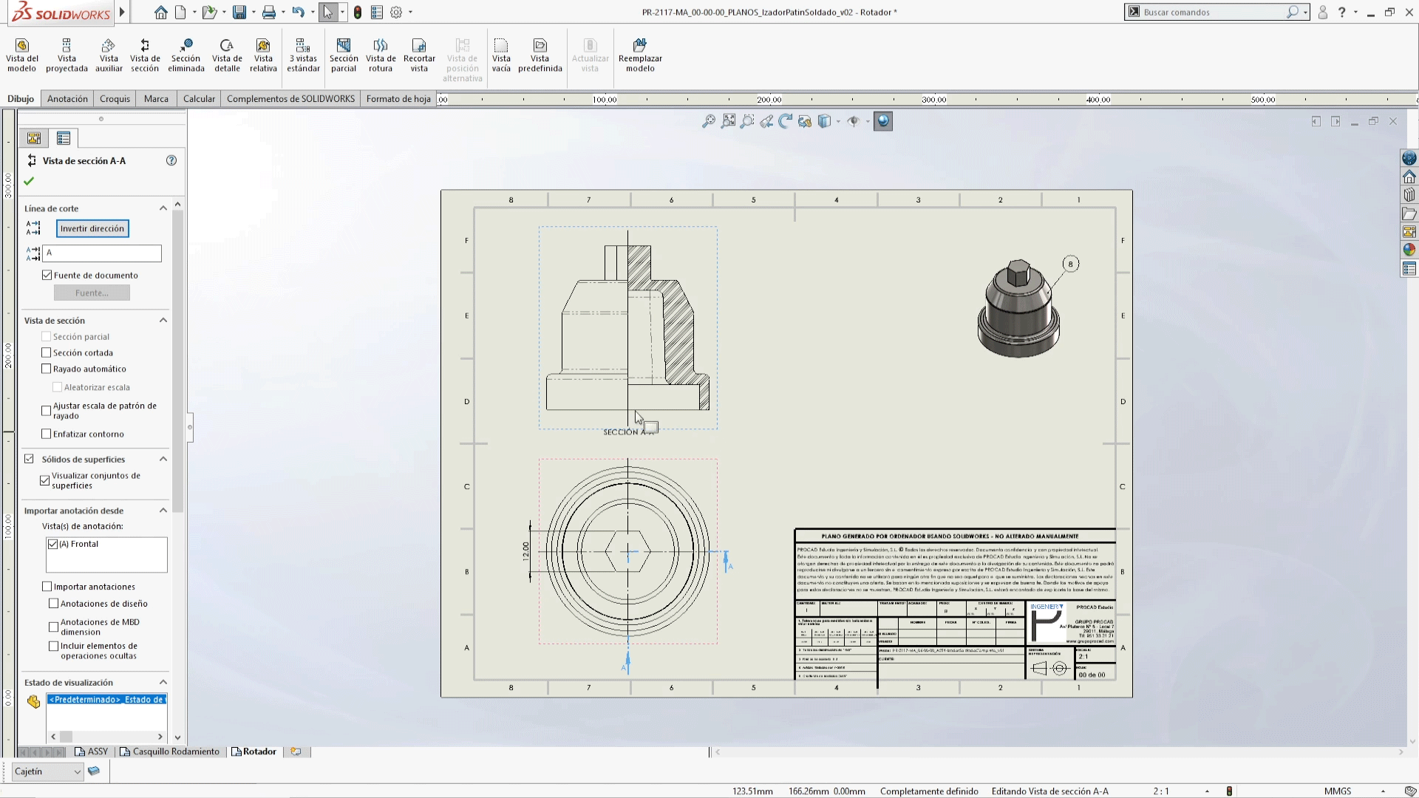The height and width of the screenshot is (798, 1419).
Task: Open the Cajetín layer dropdown
Action: coord(48,771)
